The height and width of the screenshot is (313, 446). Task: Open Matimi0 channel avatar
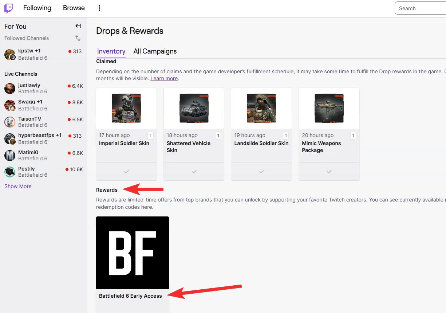click(x=10, y=156)
